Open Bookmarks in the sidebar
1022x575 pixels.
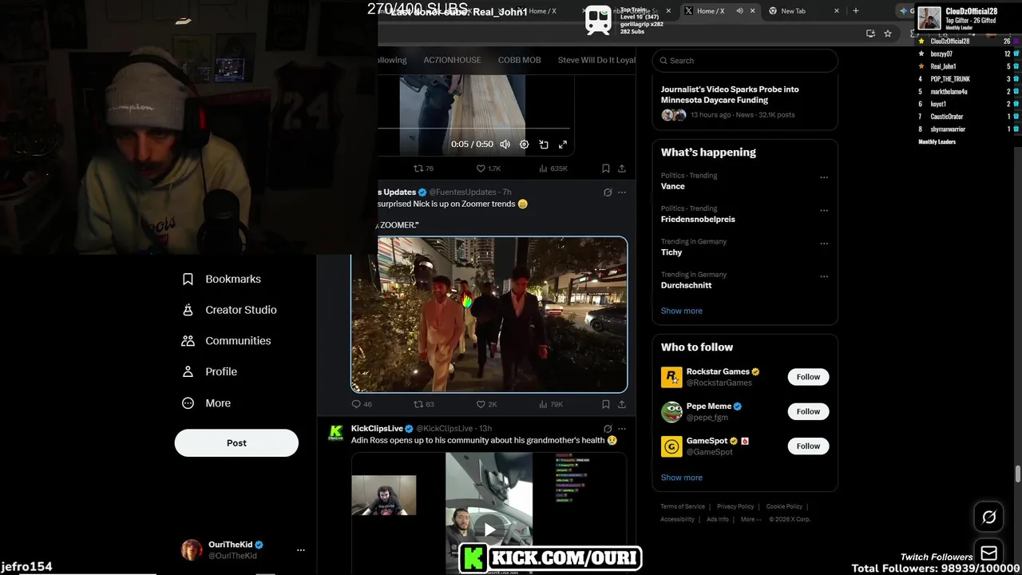click(221, 279)
